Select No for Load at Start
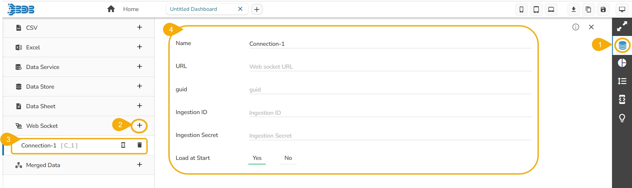Viewport: 632px width, 188px height. [288, 158]
